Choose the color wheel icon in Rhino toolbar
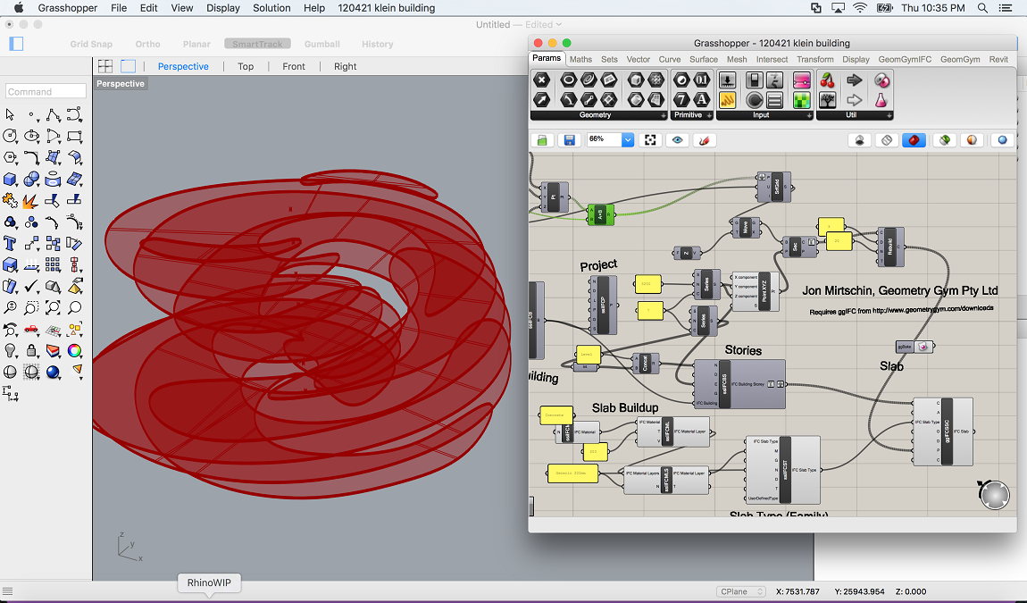The height and width of the screenshot is (603, 1027). (x=75, y=350)
